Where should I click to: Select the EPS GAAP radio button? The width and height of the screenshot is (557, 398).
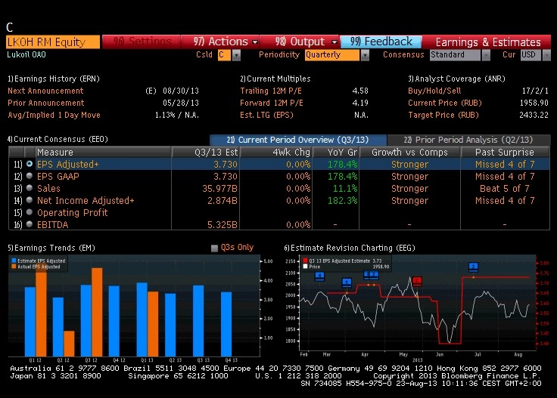(30, 176)
